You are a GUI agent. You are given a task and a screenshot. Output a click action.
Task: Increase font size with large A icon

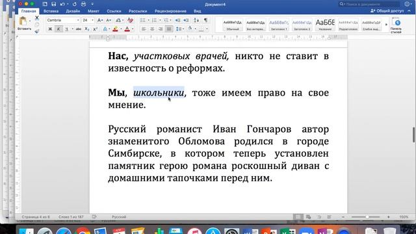[x=99, y=20]
